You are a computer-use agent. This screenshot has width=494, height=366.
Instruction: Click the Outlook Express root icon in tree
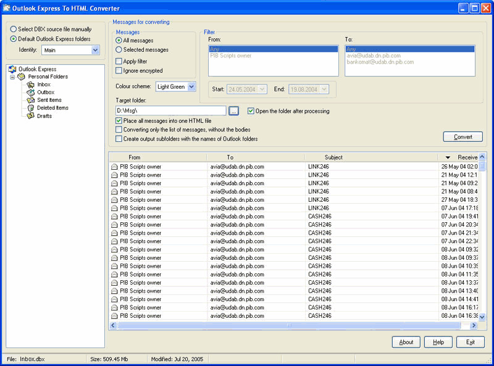tap(12, 69)
